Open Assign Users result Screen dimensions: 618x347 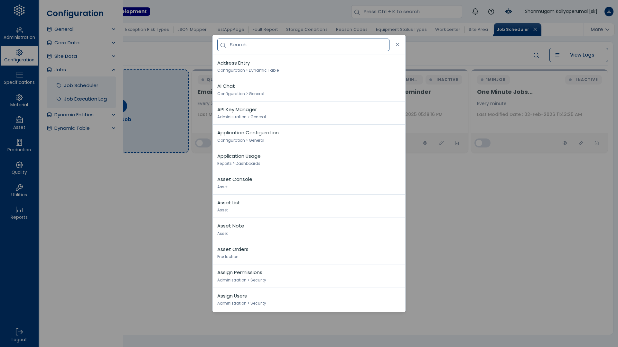pyautogui.click(x=309, y=299)
